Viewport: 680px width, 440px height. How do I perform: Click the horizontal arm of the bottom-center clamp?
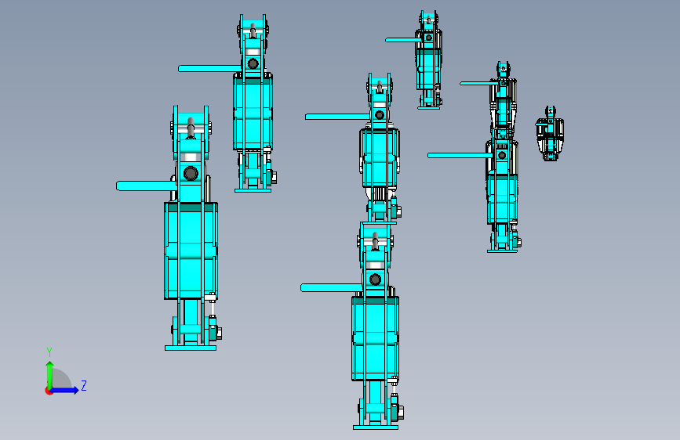click(x=331, y=288)
